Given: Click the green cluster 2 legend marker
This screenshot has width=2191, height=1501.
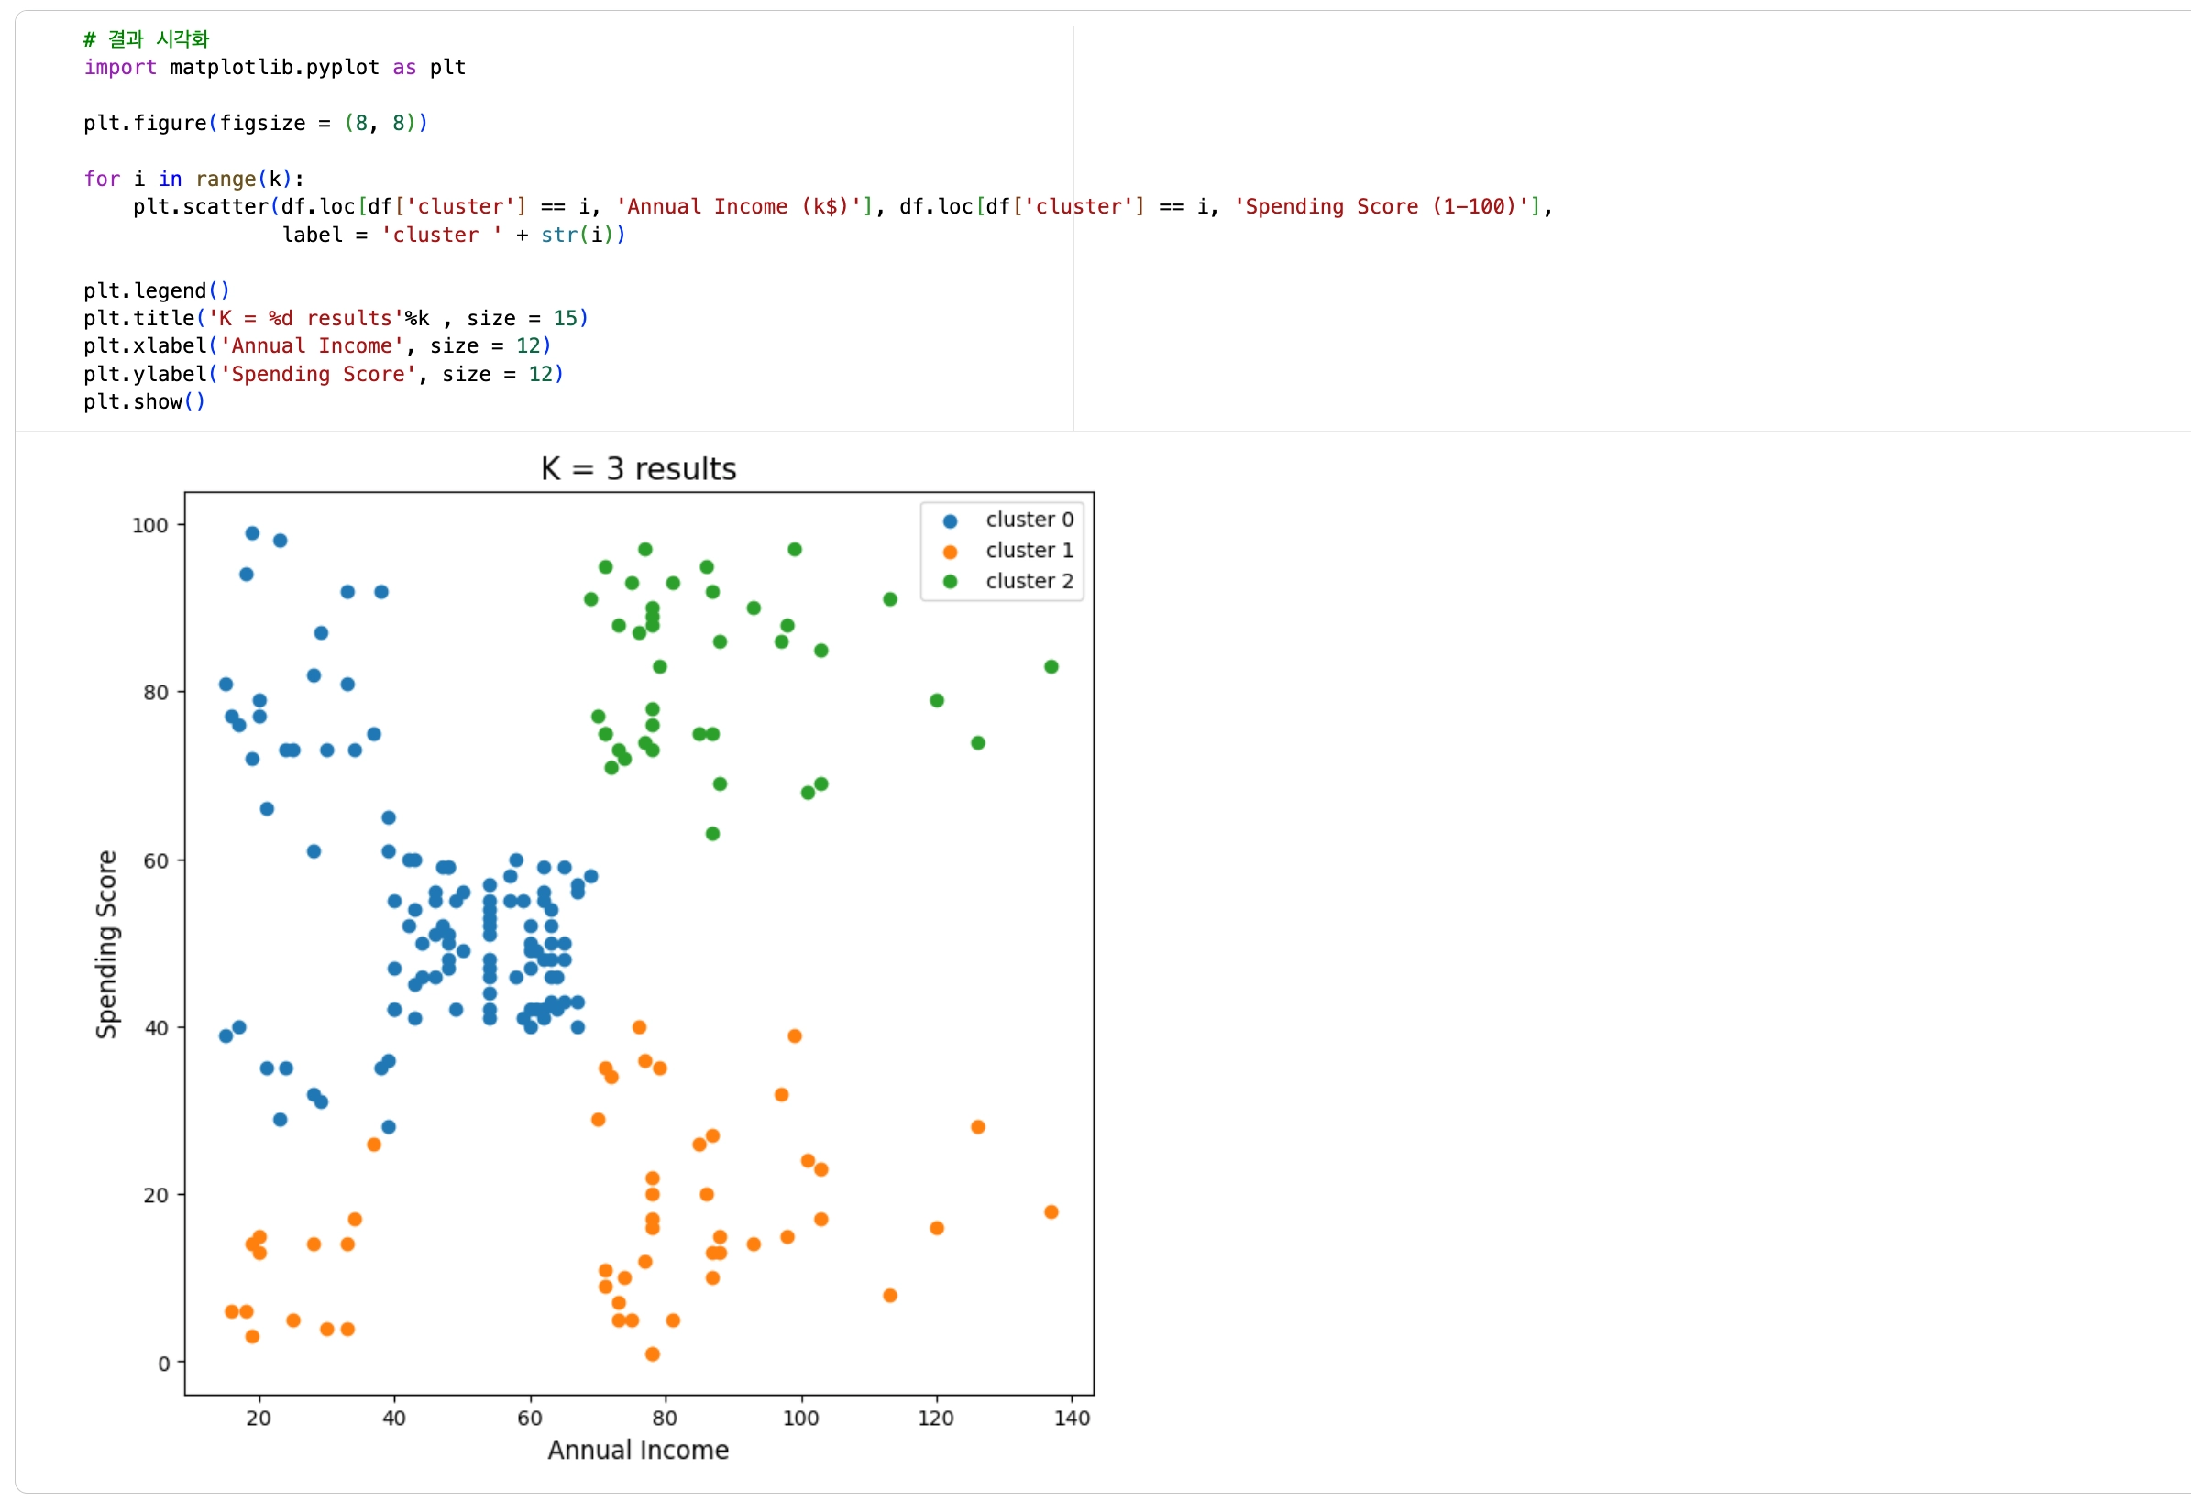Looking at the screenshot, I should coord(951,582).
